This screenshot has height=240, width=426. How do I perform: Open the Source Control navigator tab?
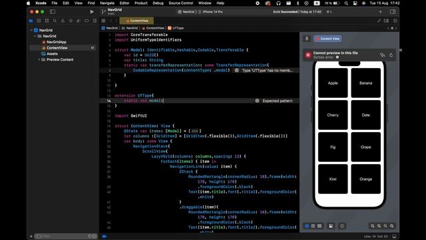(39, 21)
